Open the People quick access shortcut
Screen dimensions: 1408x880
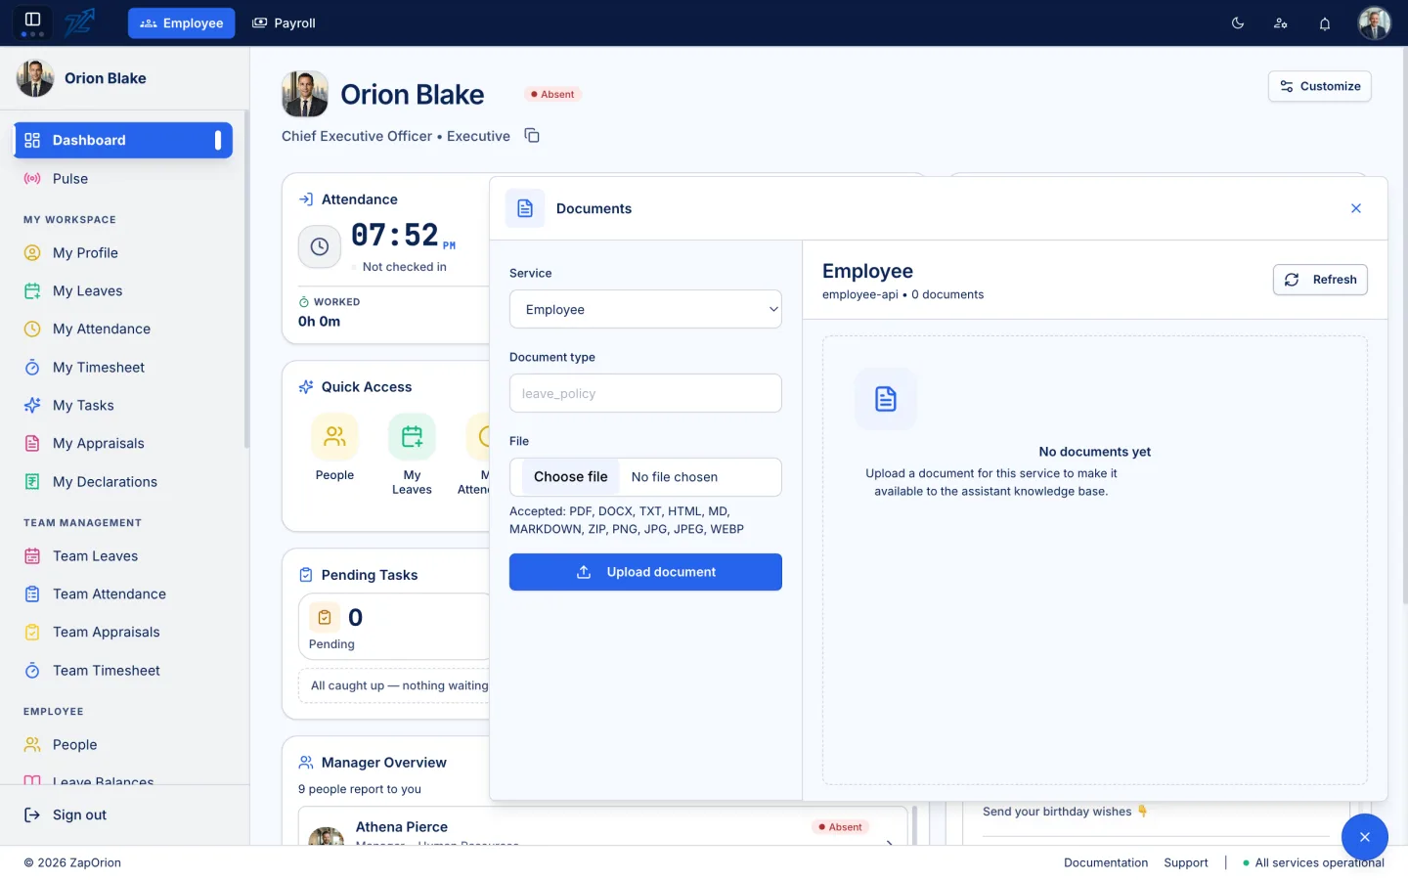click(x=334, y=449)
